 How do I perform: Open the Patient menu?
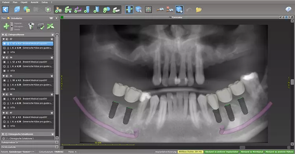point(6,2)
